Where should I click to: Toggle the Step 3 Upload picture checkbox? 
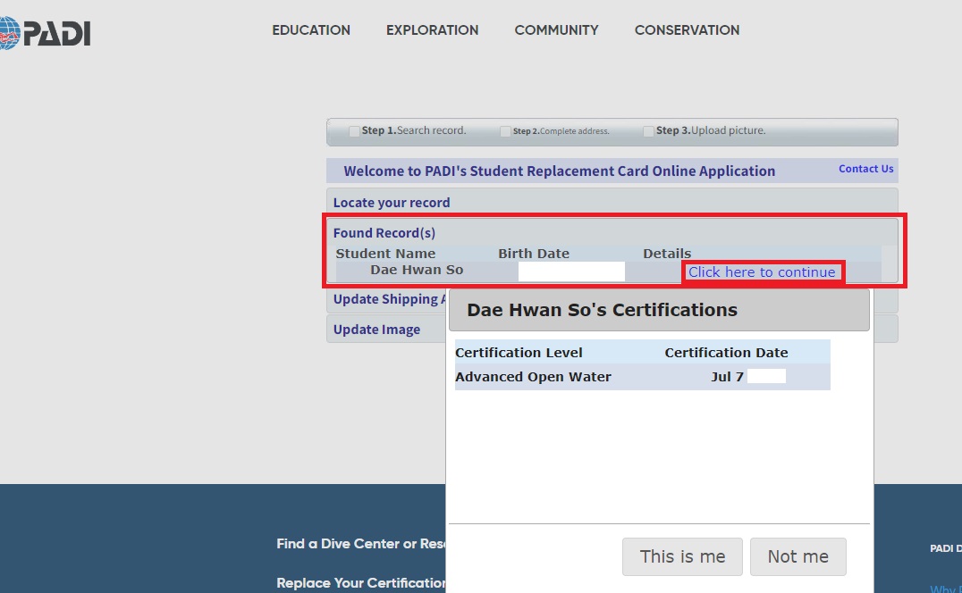(x=648, y=131)
